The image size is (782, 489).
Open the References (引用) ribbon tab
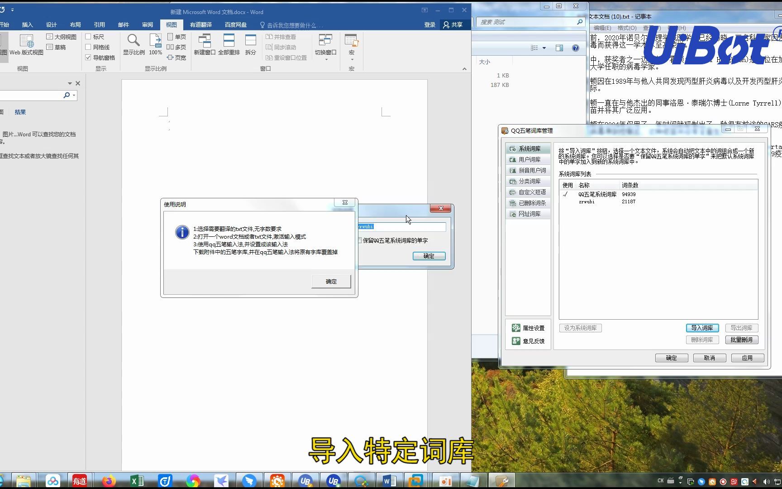tap(100, 24)
